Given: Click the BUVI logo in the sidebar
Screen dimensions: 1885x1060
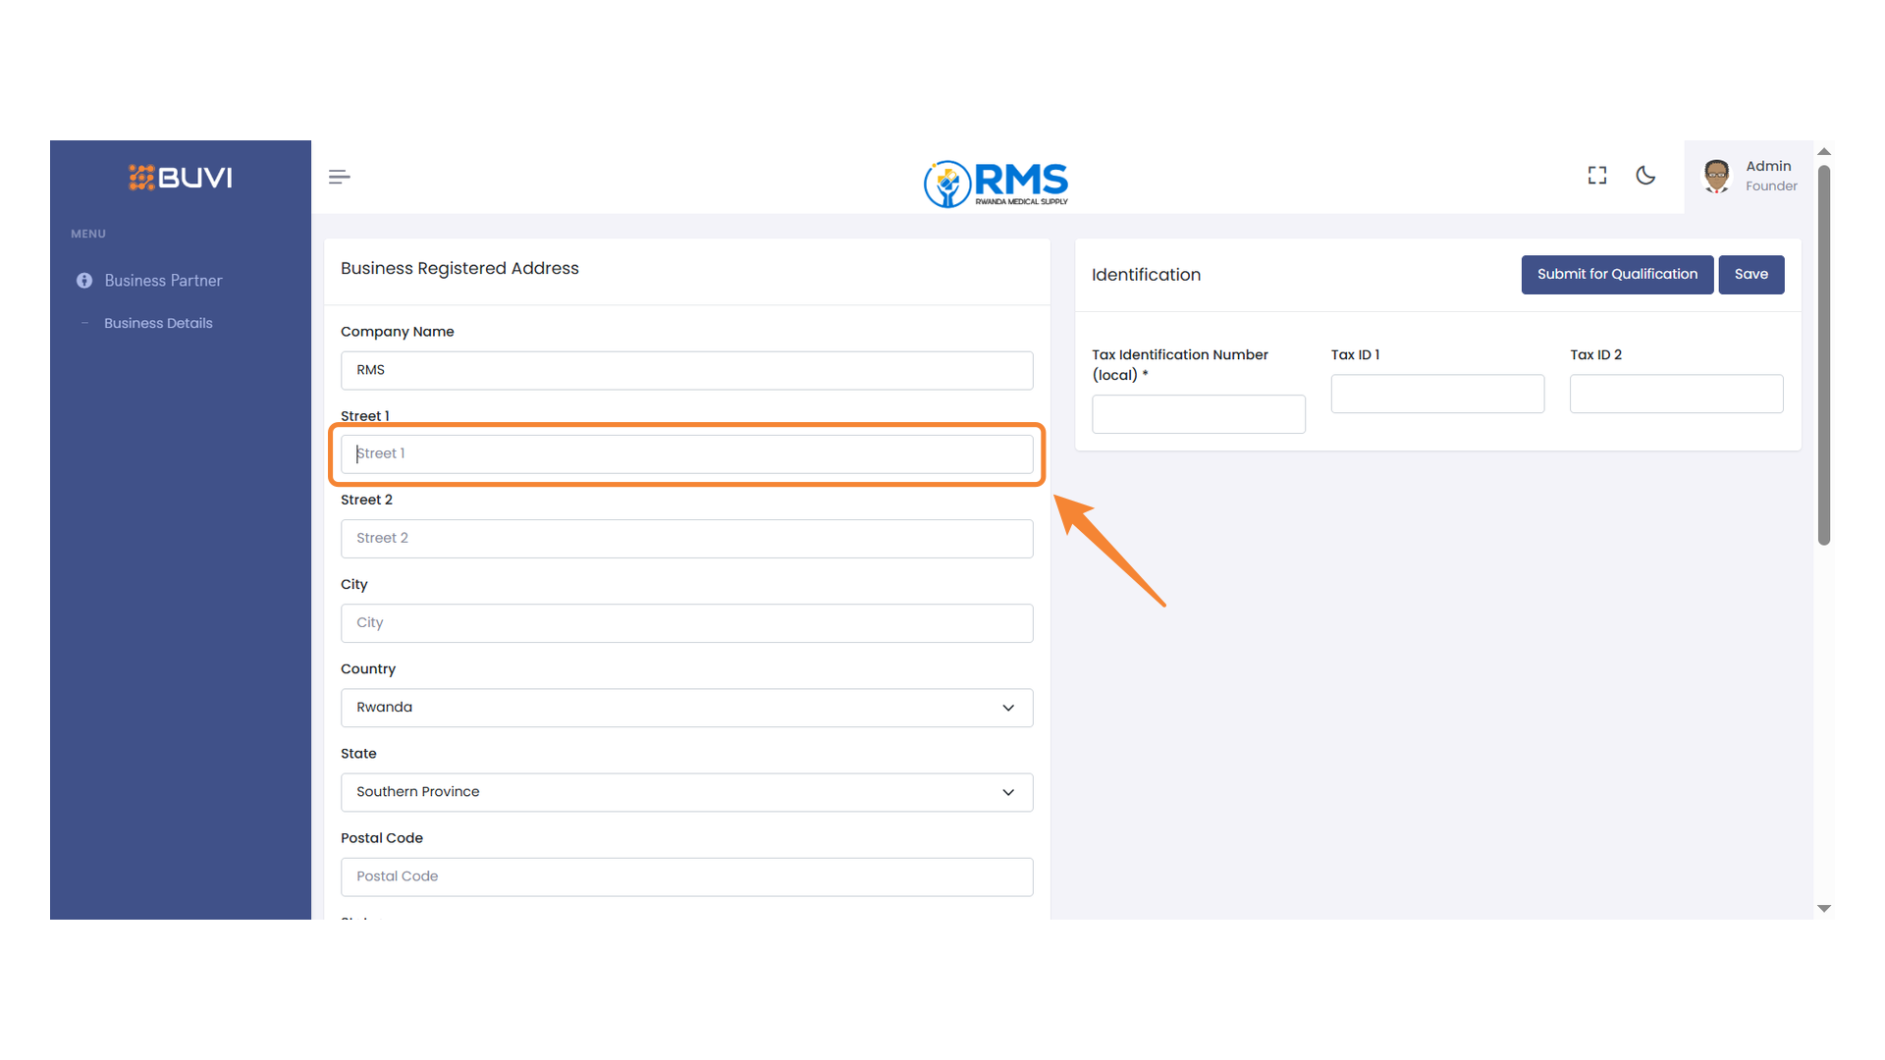Looking at the screenshot, I should 181,178.
